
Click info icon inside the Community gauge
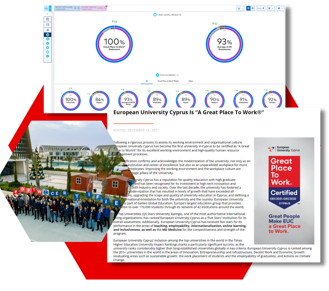(70, 95)
